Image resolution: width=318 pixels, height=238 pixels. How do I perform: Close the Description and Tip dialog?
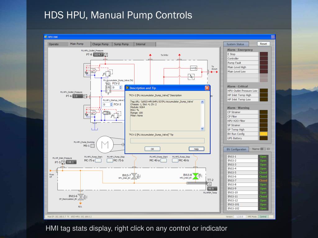207,88
